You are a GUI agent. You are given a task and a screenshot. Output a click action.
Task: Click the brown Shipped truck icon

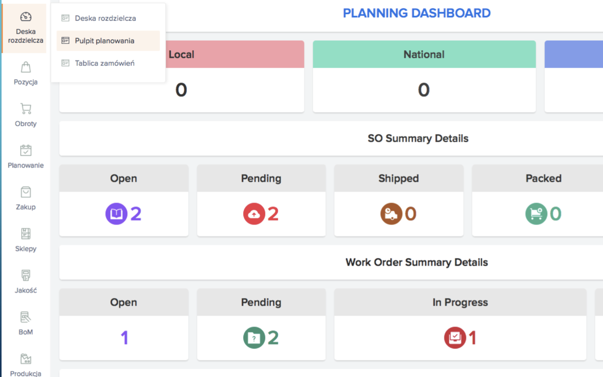point(391,214)
